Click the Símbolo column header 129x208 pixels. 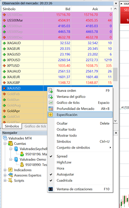22,9
